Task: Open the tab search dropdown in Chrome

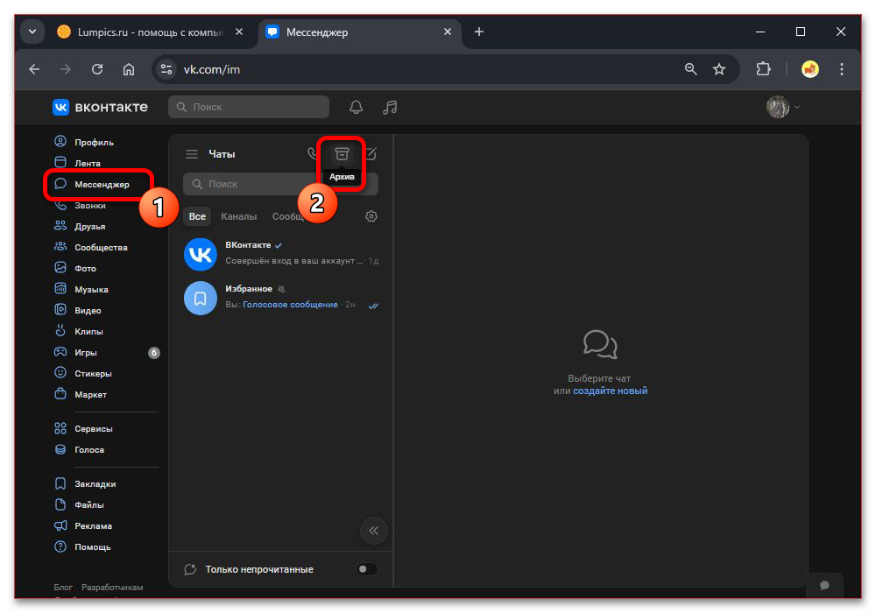Action: pyautogui.click(x=32, y=32)
